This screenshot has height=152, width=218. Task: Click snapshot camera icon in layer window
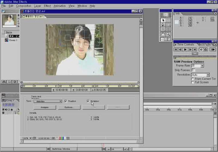53,138
